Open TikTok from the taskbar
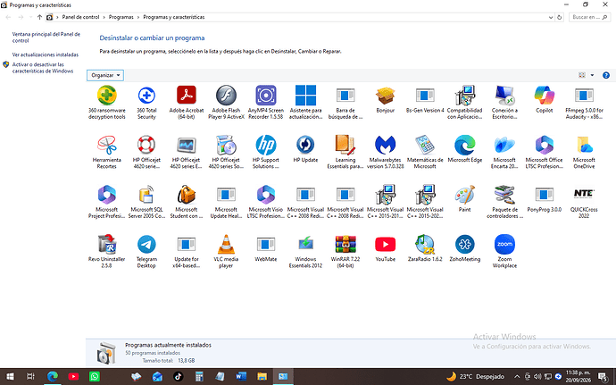Image resolution: width=616 pixels, height=385 pixels. click(178, 377)
